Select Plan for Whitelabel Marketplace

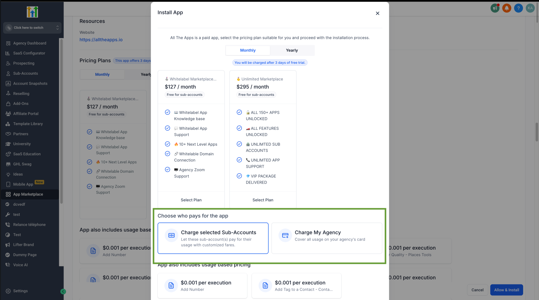[x=191, y=200]
